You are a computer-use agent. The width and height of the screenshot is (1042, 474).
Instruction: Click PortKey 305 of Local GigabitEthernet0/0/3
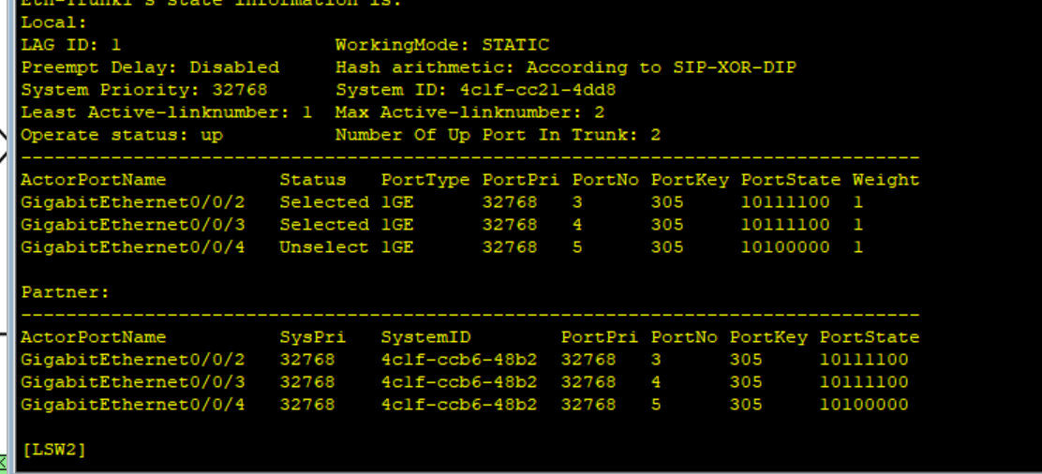click(x=667, y=225)
